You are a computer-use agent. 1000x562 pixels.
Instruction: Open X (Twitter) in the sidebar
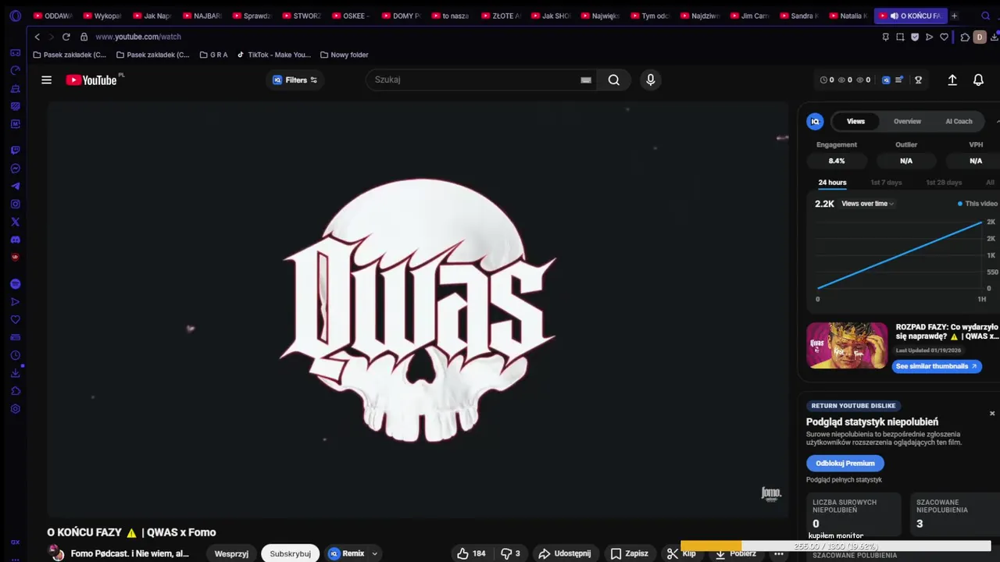pyautogui.click(x=15, y=222)
